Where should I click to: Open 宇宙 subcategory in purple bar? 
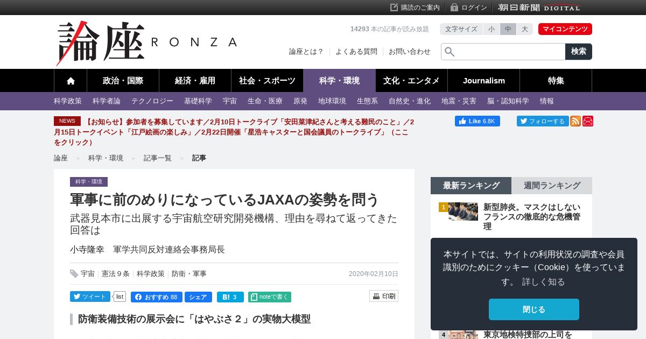tap(230, 101)
